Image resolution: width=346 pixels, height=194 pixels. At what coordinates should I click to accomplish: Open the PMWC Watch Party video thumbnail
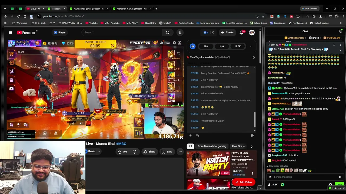pyautogui.click(x=208, y=164)
